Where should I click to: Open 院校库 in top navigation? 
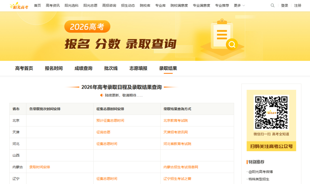(145, 5)
